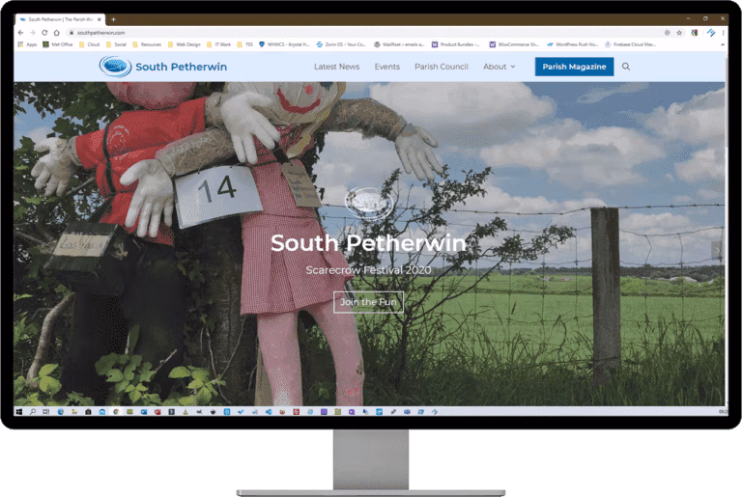Click the colorful extension icon in Chrome toolbar
The image size is (742, 497).
click(x=695, y=33)
